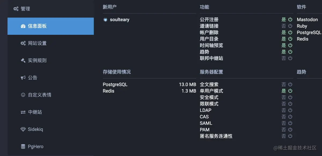This screenshot has height=156, width=322.
Task: Enable the 全文搜索 toggle
Action: [x=290, y=84]
